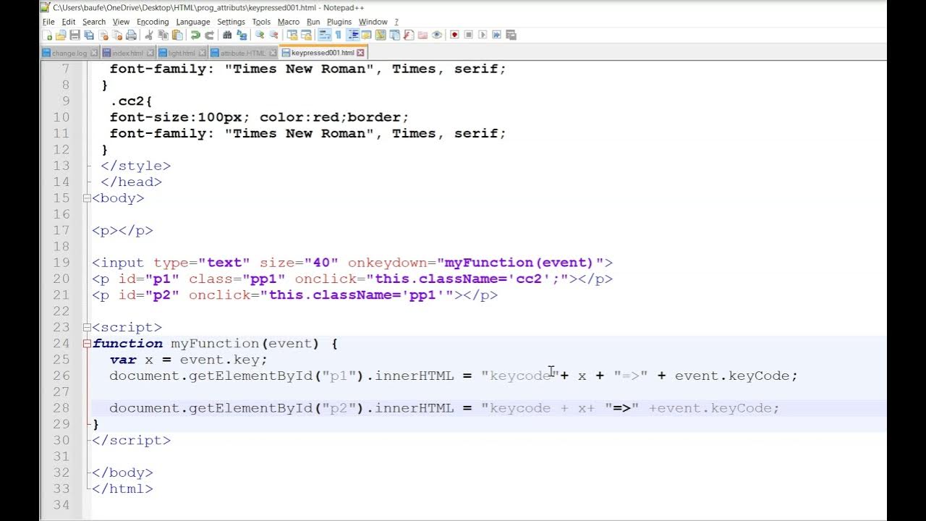This screenshot has height=521, width=926.
Task: Open the Search menu
Action: tap(94, 22)
